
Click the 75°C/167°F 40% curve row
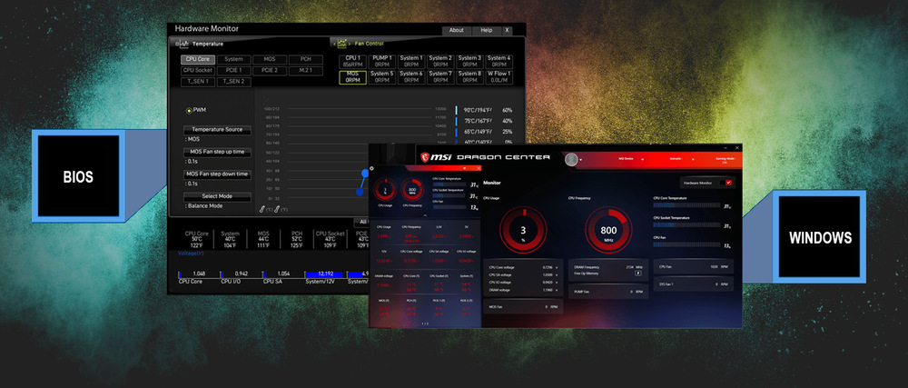[x=485, y=121]
